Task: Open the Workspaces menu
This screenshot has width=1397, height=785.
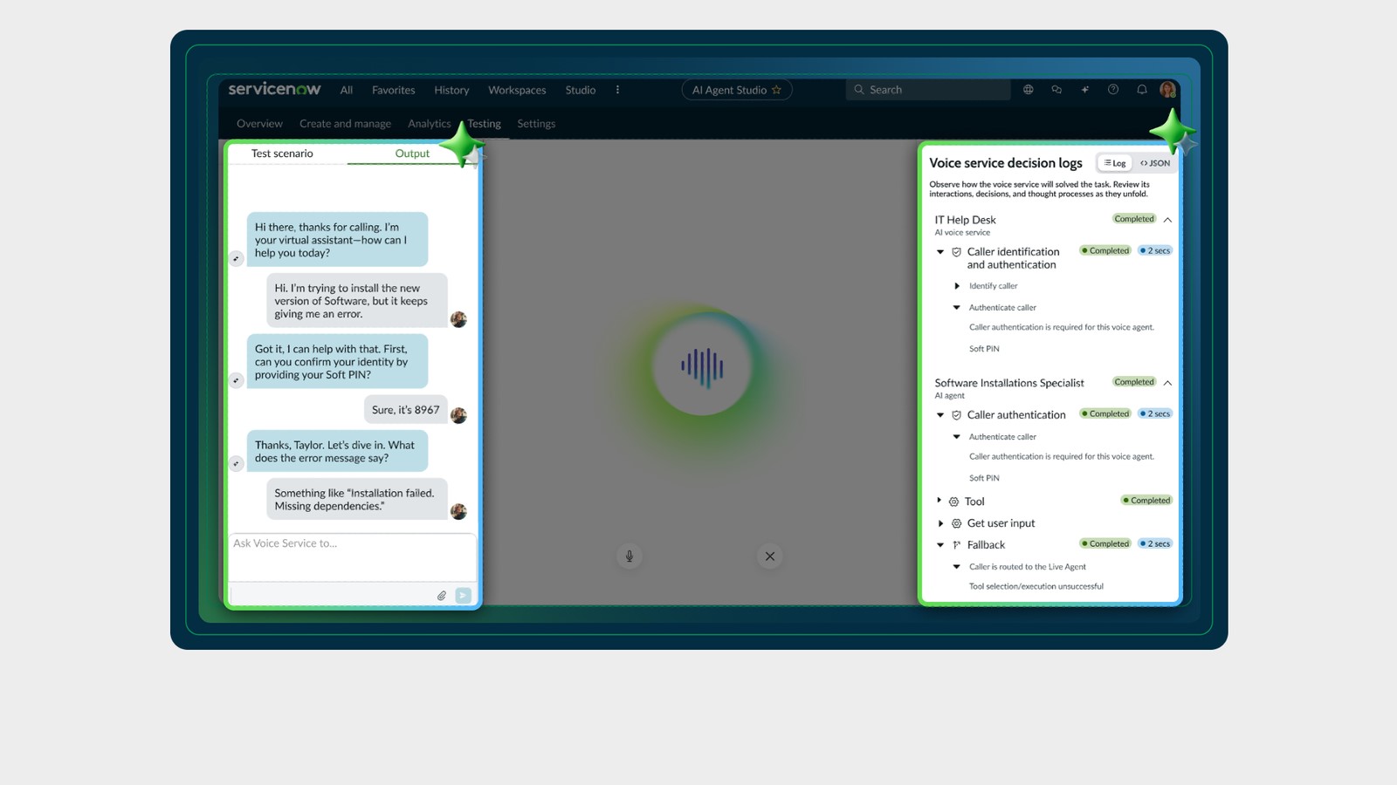Action: point(517,90)
